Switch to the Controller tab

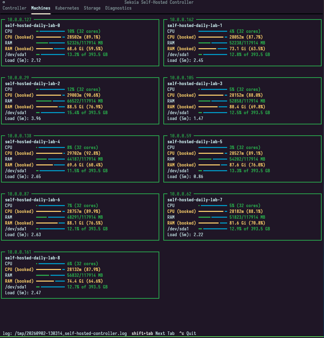pos(14,8)
